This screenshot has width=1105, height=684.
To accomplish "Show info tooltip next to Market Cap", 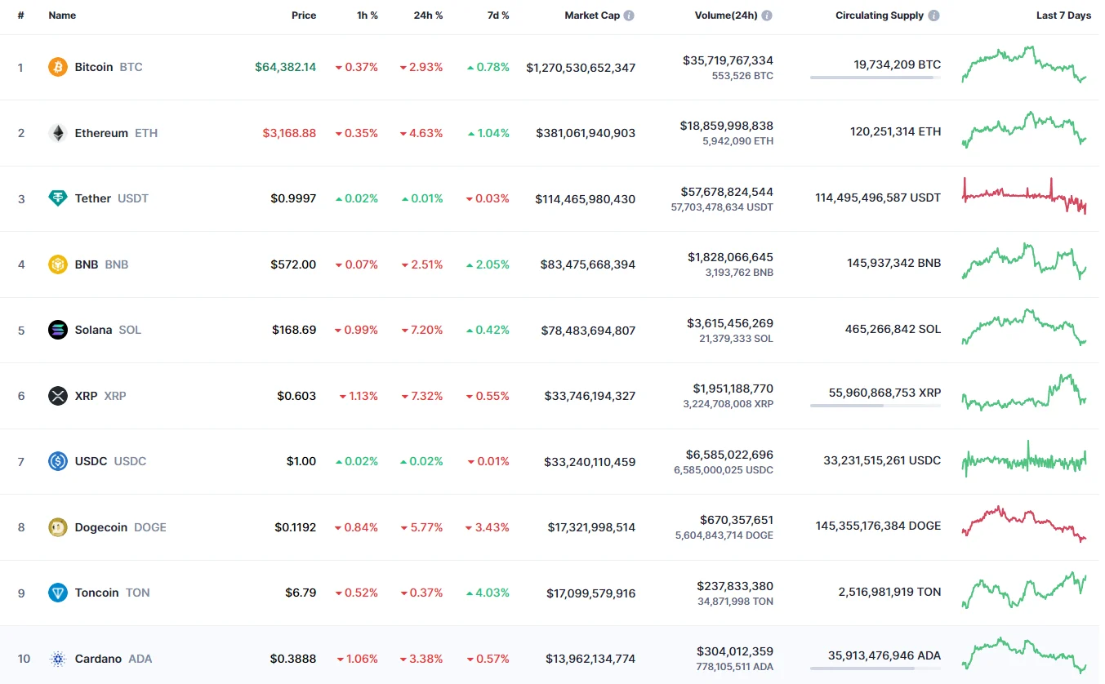I will [629, 16].
